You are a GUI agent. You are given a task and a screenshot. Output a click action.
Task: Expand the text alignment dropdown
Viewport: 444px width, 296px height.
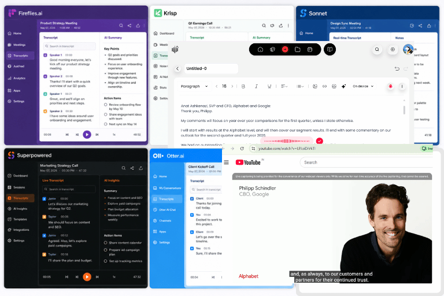tap(284, 86)
